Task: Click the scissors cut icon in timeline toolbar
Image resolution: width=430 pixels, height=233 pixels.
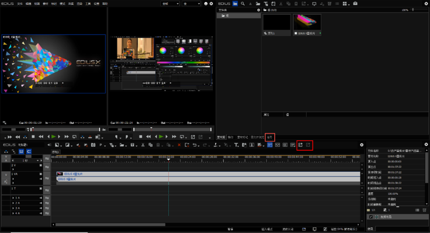Action: [143, 145]
